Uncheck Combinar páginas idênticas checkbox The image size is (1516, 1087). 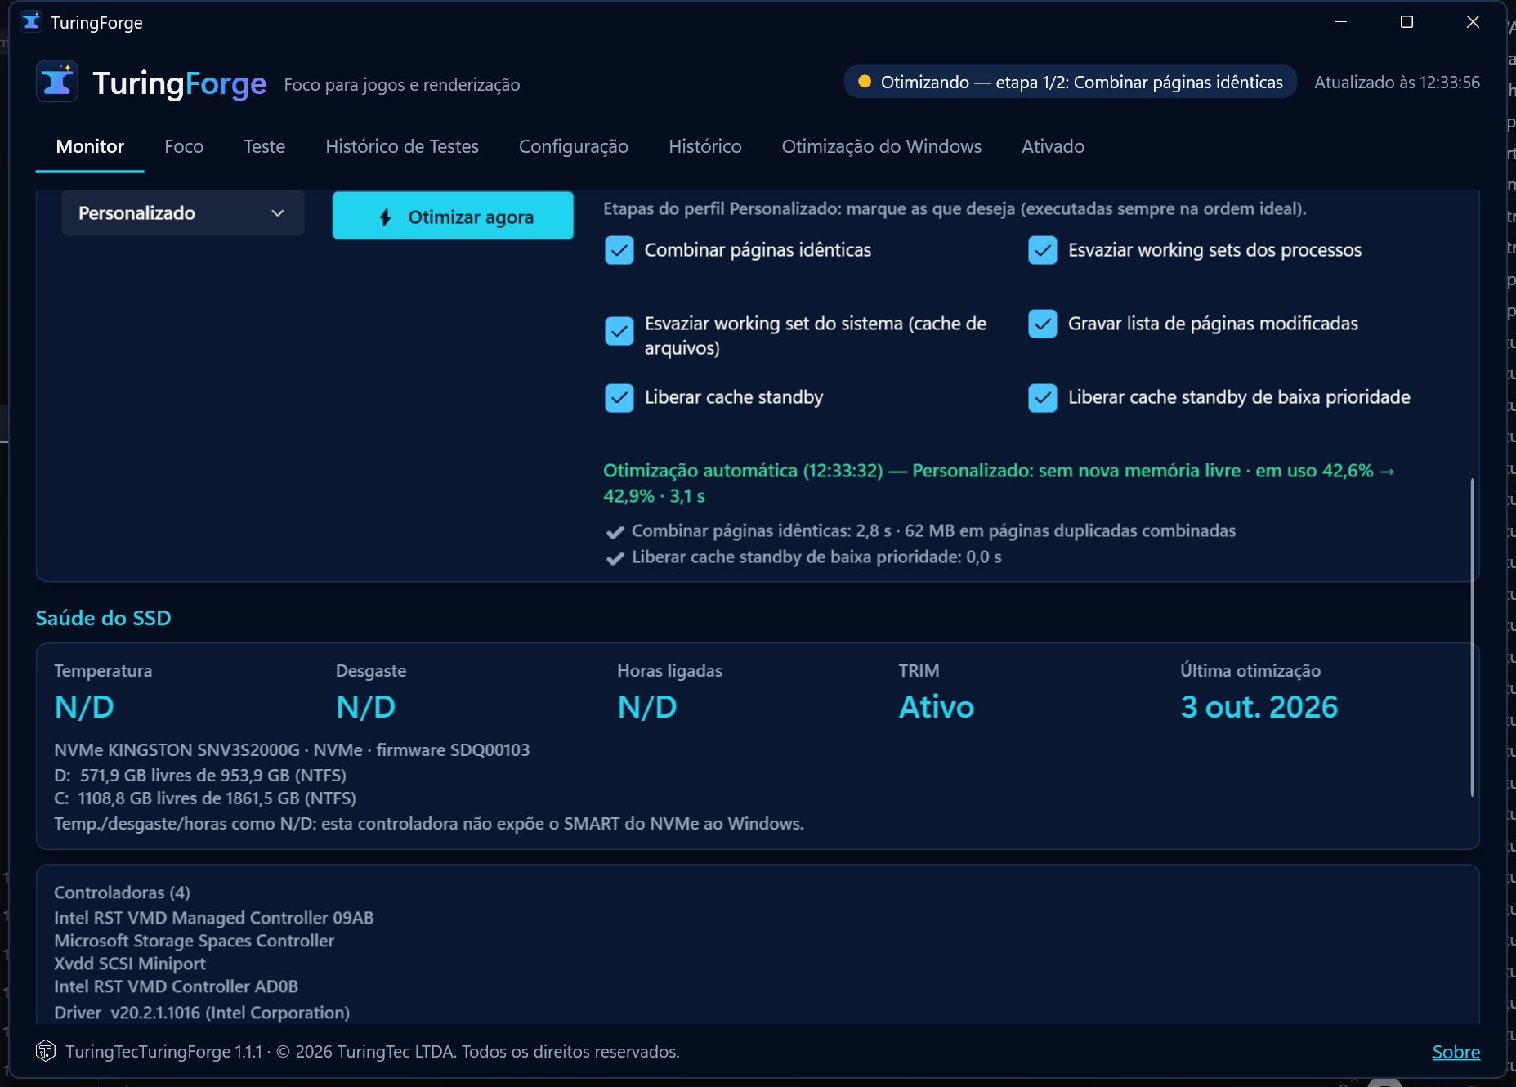[x=619, y=250]
